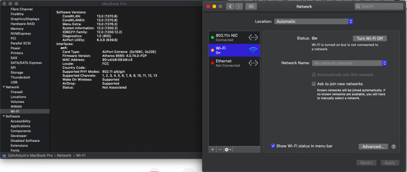Select Storage in sidebar
407x172 pixels.
tap(17, 73)
